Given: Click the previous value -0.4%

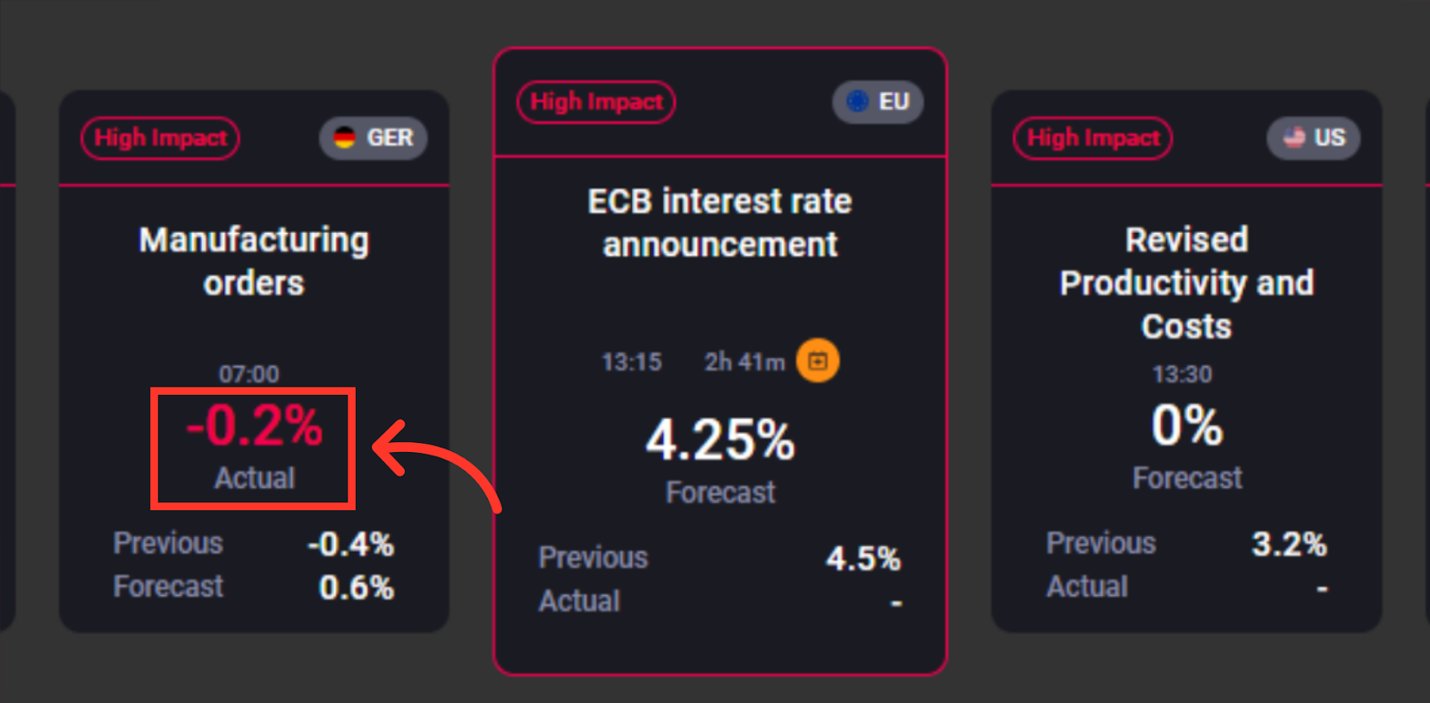Looking at the screenshot, I should coord(350,544).
